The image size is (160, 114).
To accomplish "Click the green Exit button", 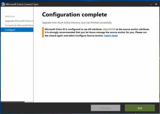I will 140,108.
